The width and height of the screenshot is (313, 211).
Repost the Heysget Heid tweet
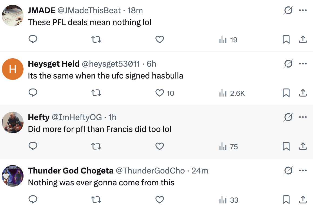tap(96, 93)
